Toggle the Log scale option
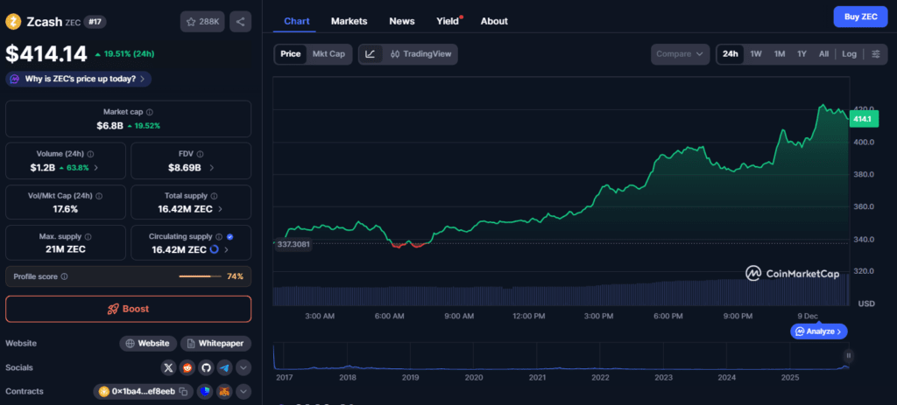 tap(849, 54)
